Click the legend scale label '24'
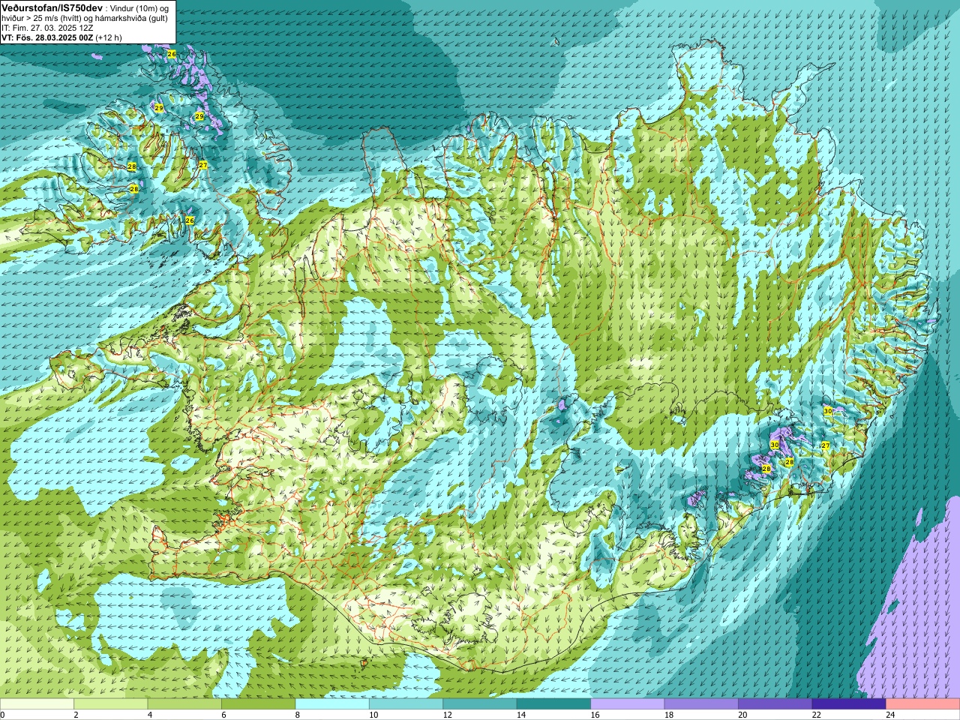 point(890,715)
